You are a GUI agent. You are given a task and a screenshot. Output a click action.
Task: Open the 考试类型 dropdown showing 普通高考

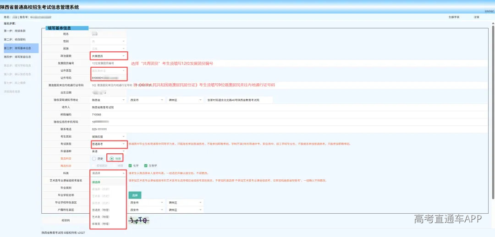(108, 144)
